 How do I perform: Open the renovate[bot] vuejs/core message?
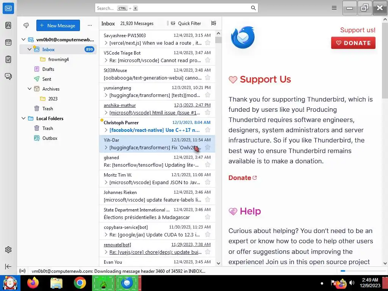pyautogui.click(x=157, y=249)
